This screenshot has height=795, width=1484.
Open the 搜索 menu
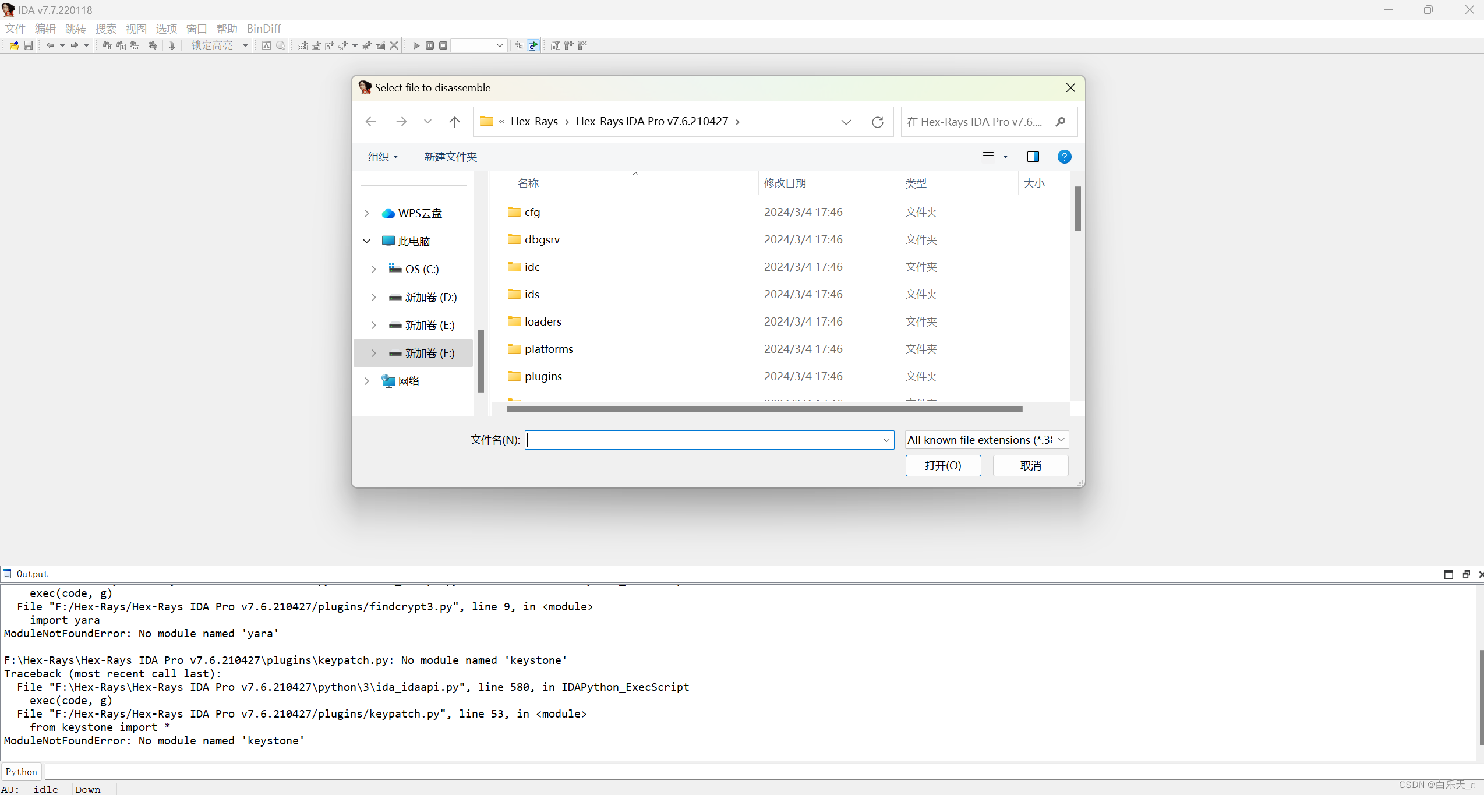(106, 29)
